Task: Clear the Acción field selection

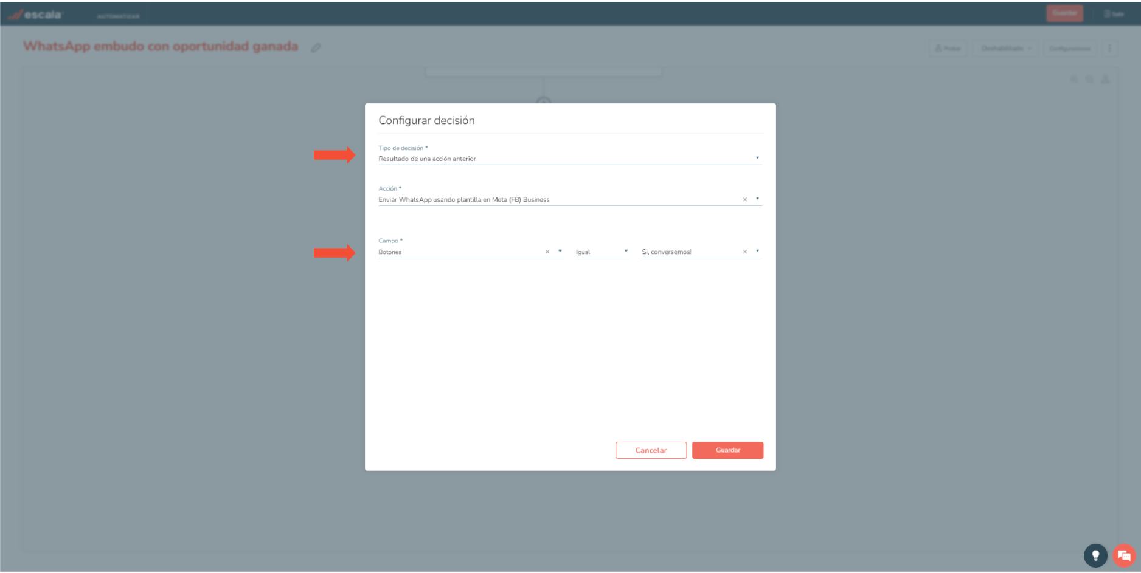Action: tap(744, 199)
